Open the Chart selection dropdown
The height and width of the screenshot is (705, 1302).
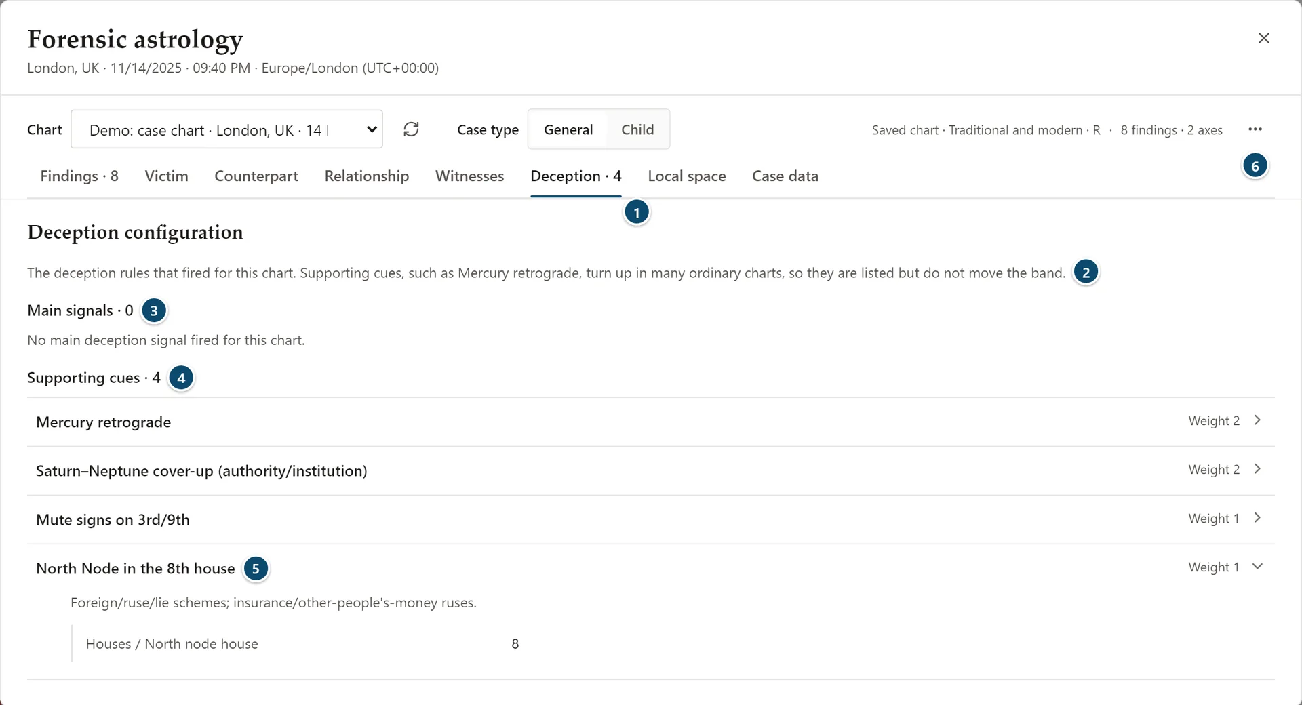(x=226, y=129)
